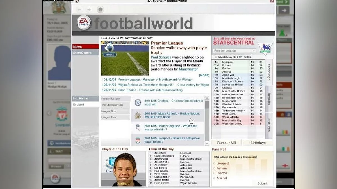Click the Chelsea club badge
This screenshot has width=337, height=189.
coord(138,102)
